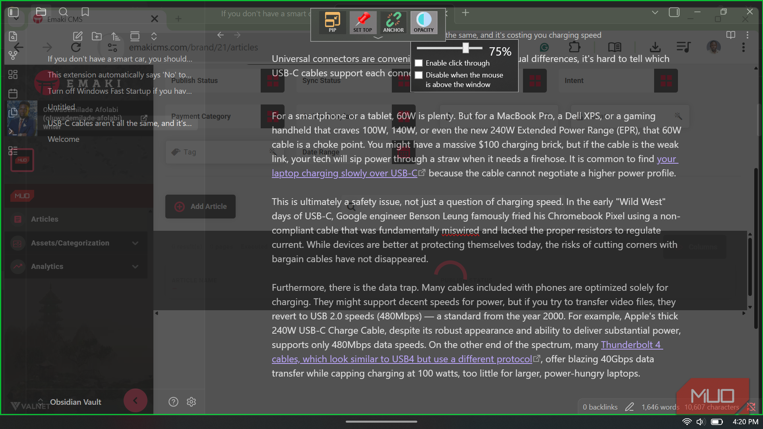Click the SET TOP pin icon

click(x=362, y=22)
